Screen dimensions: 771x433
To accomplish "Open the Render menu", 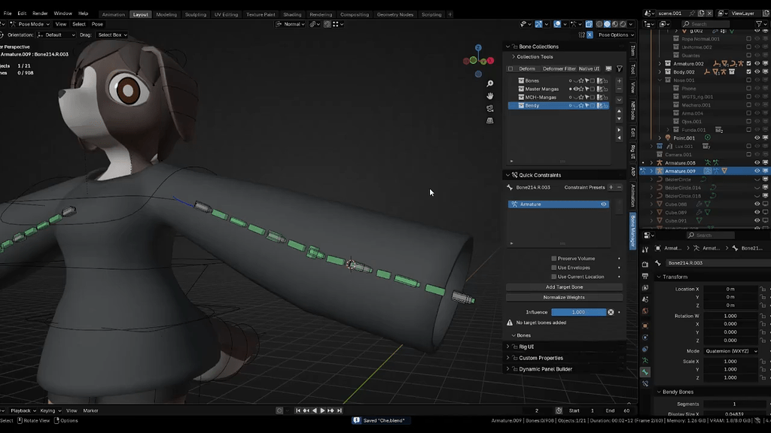I will (40, 14).
